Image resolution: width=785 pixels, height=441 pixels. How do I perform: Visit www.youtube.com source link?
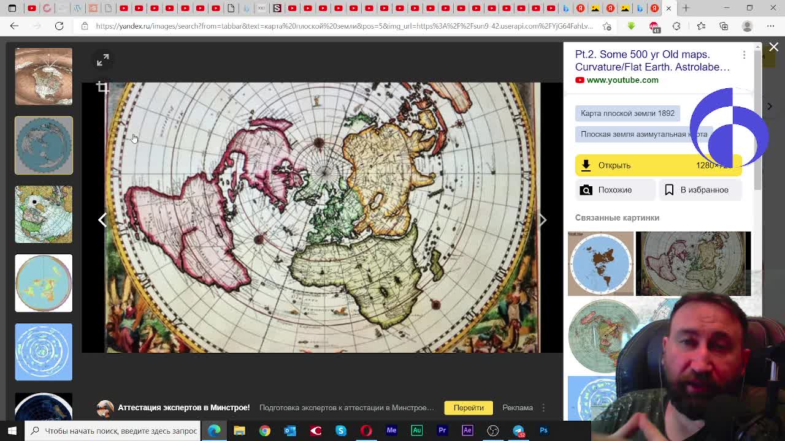point(622,80)
